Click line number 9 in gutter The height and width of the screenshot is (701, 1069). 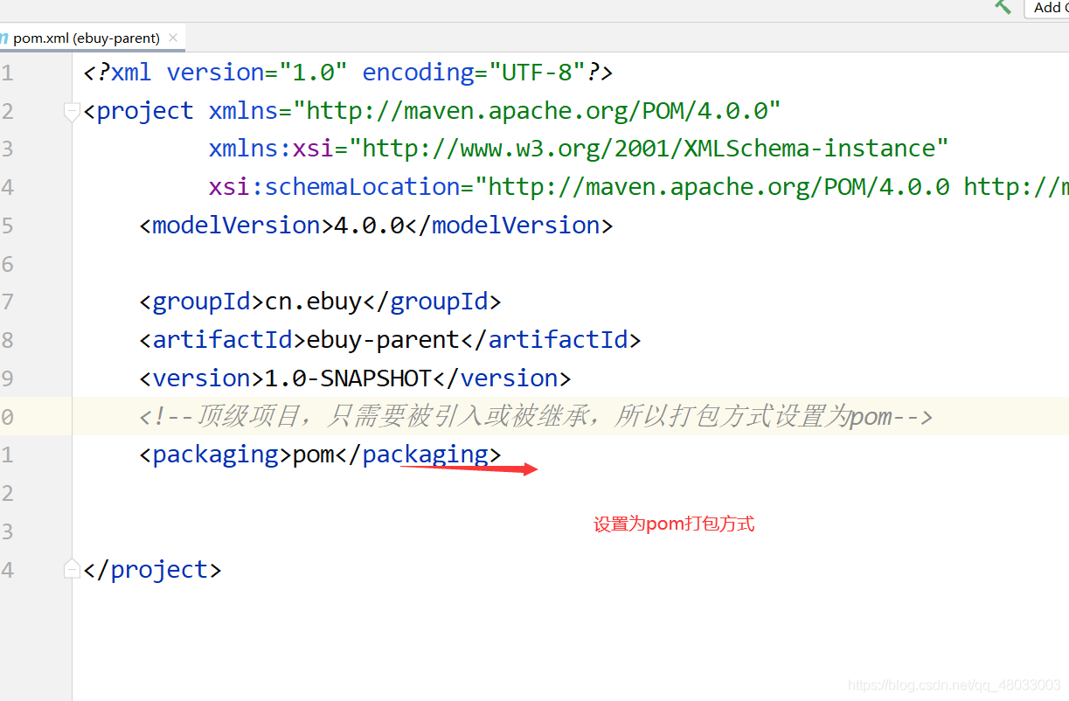coord(7,378)
